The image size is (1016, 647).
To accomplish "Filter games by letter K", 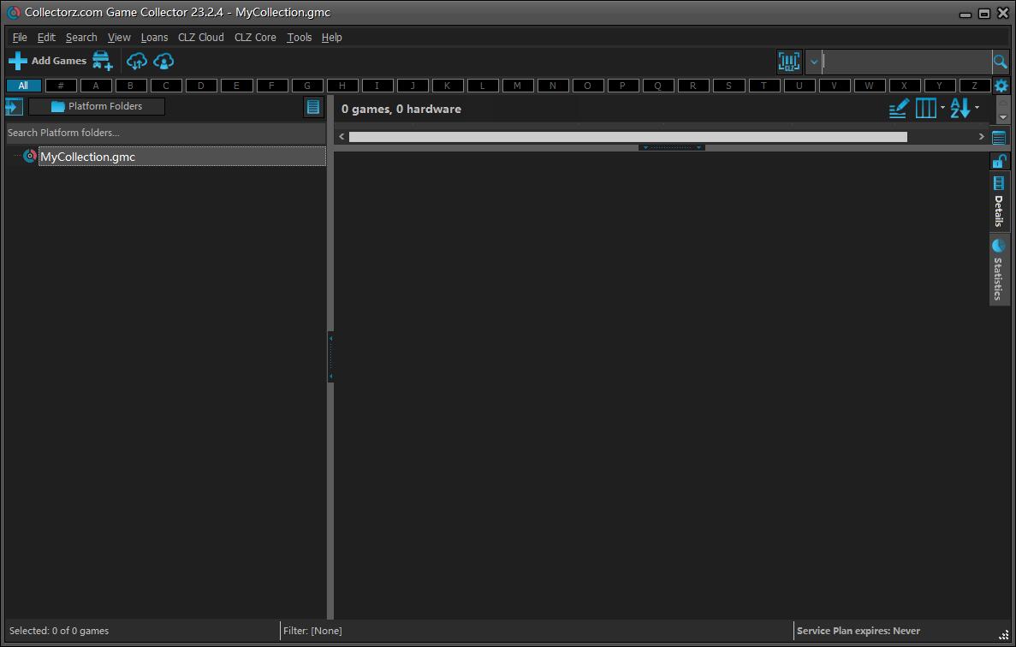I will pos(447,86).
